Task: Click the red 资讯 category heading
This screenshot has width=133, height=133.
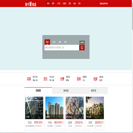Action: click(x=45, y=79)
